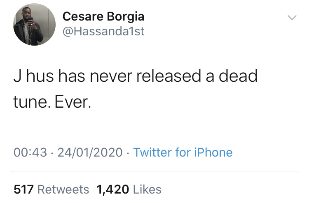Expand the tweet options chevron
309x203 pixels.
pos(292,18)
